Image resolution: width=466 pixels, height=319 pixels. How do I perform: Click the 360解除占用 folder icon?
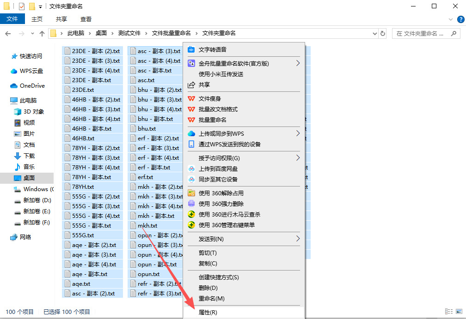pyautogui.click(x=191, y=193)
